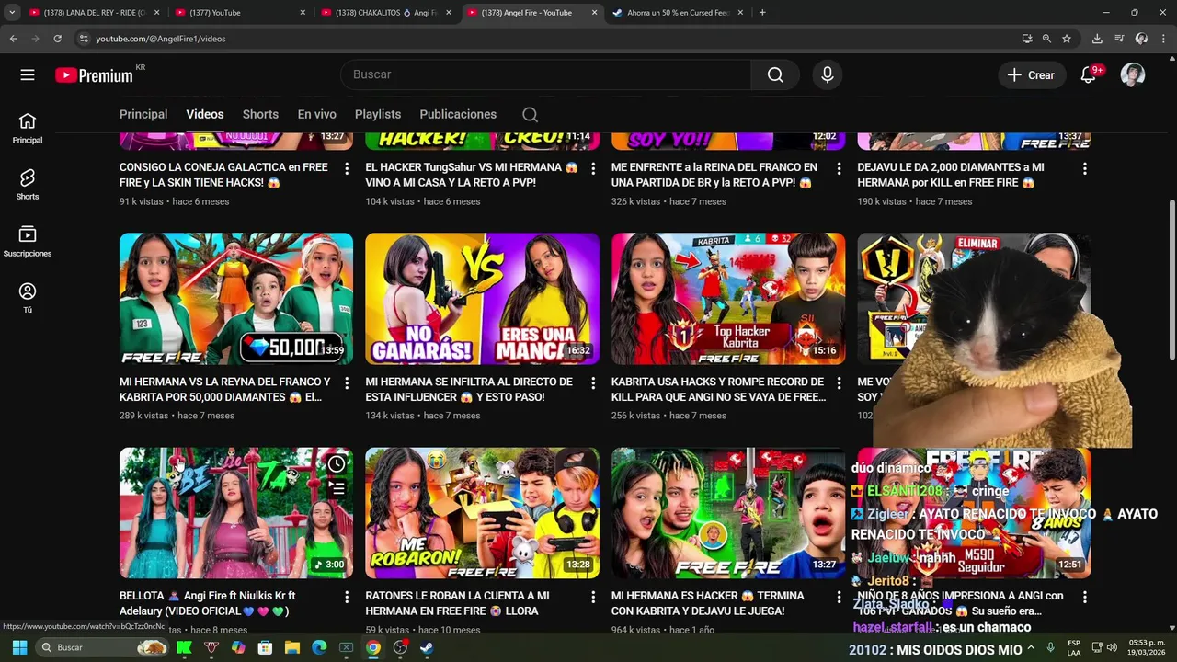Viewport: 1177px width, 662px height.
Task: Open video title KABRITA USA HACKS Y ROMPE RECORD
Action: tap(717, 389)
